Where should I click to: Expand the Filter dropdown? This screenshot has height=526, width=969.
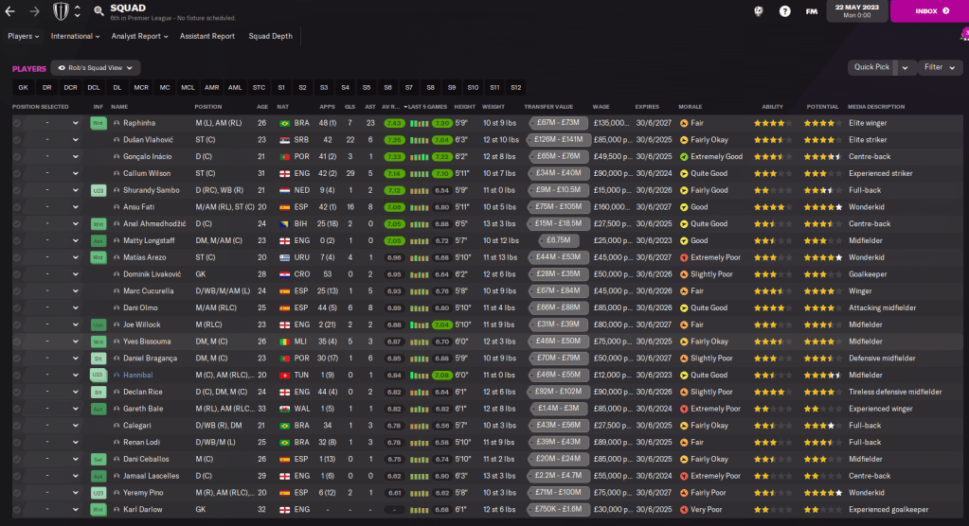939,67
